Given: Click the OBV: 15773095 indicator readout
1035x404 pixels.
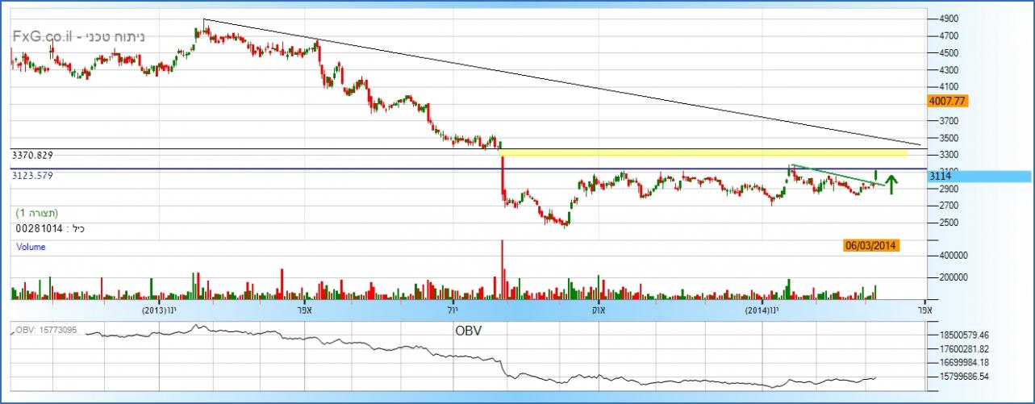Looking at the screenshot, I should tap(45, 331).
